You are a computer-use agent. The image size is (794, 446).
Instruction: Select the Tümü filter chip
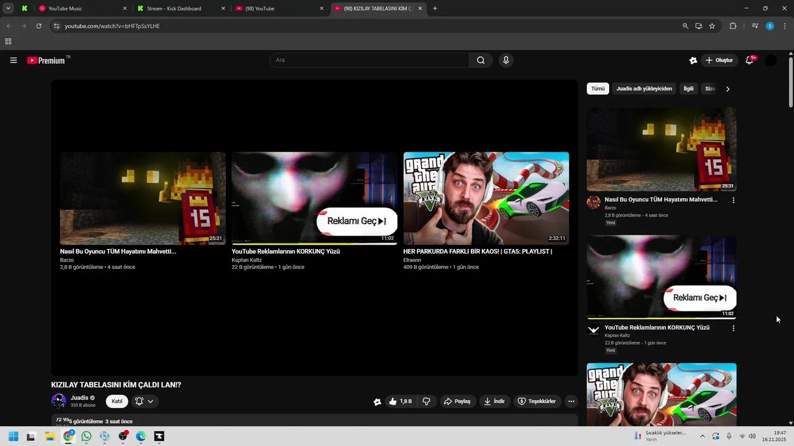point(598,89)
